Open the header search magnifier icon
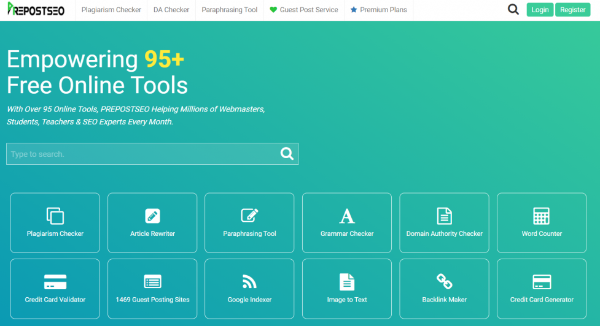 pos(513,9)
